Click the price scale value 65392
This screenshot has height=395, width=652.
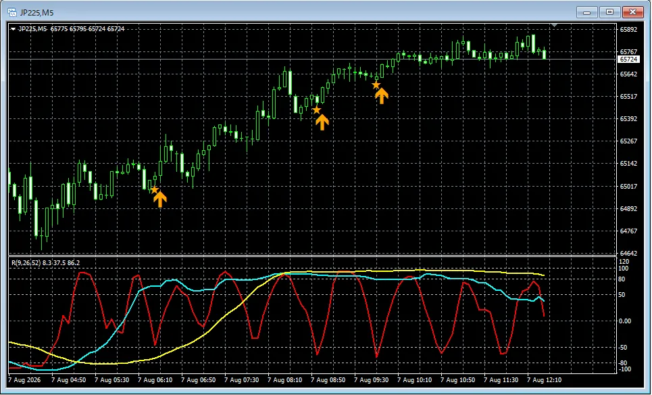click(629, 118)
